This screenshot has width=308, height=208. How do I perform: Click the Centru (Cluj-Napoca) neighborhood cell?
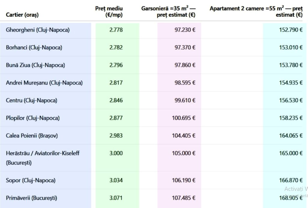[x=32, y=100]
